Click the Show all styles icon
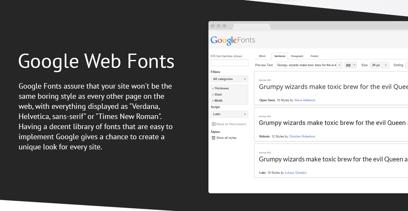The width and height of the screenshot is (408, 211). pos(214,138)
